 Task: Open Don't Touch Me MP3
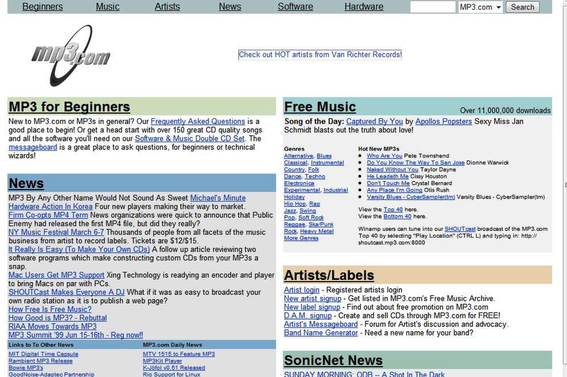[388, 183]
